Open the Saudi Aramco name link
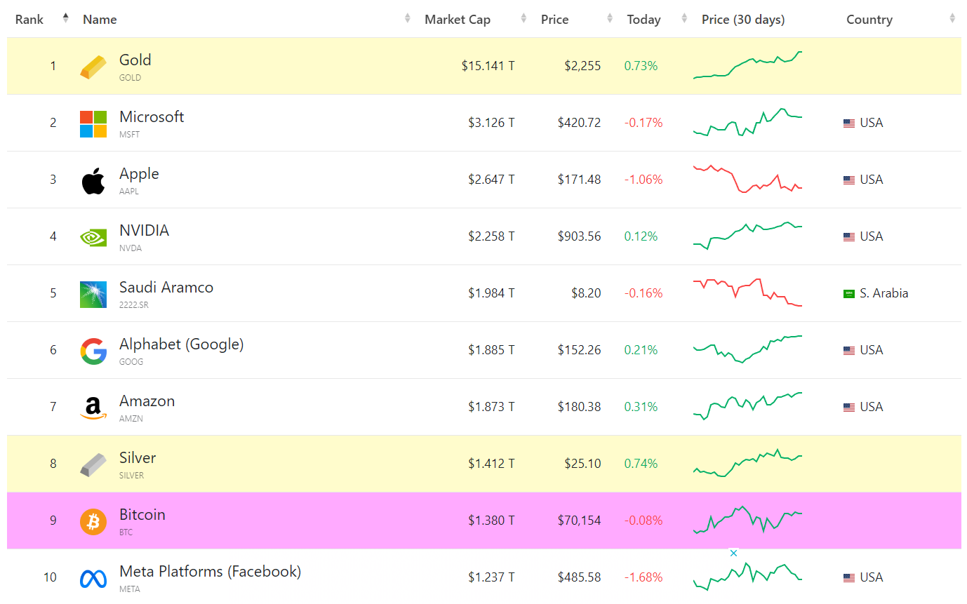Viewport: 967px width, 604px height. (166, 288)
